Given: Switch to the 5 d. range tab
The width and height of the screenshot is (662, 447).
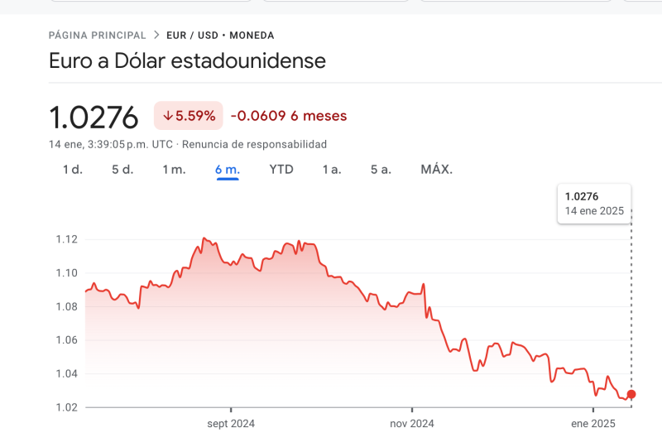Looking at the screenshot, I should tap(122, 170).
